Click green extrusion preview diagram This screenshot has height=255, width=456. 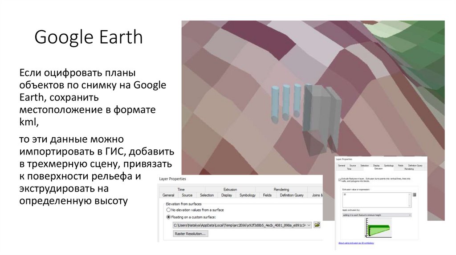click(x=379, y=228)
